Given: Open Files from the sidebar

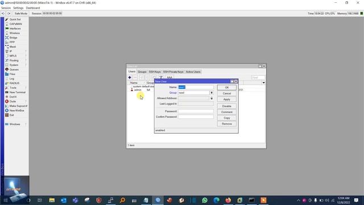Looking at the screenshot, I should [x=13, y=74].
